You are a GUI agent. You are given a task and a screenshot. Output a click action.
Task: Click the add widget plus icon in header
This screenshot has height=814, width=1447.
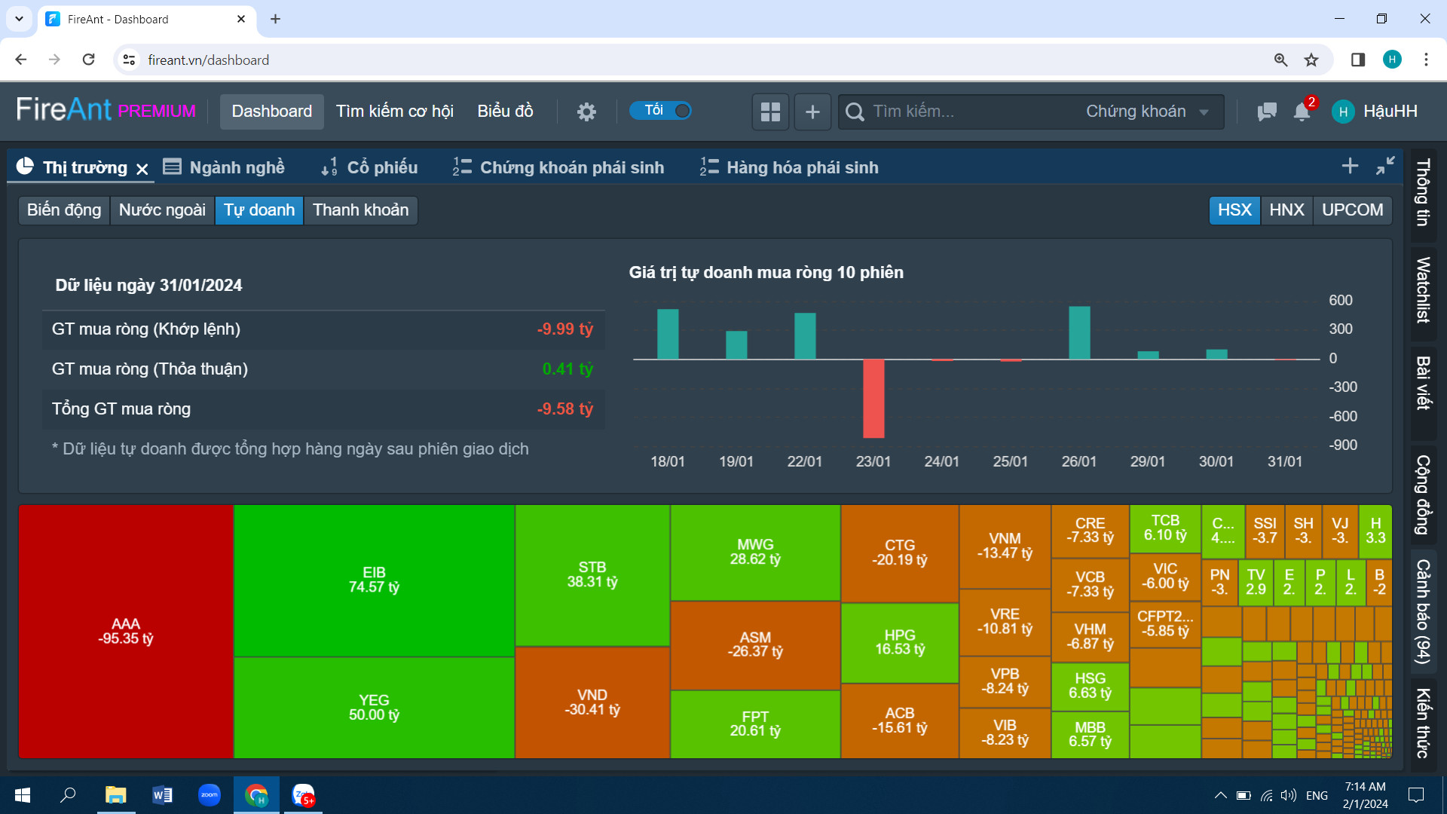[812, 112]
